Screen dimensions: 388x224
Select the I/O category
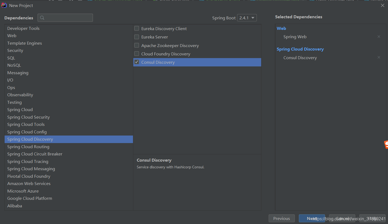point(69,80)
